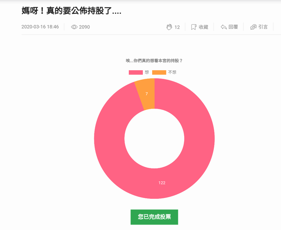This screenshot has width=281, height=230.
Task: Click the 想 legend label
Action: point(147,72)
